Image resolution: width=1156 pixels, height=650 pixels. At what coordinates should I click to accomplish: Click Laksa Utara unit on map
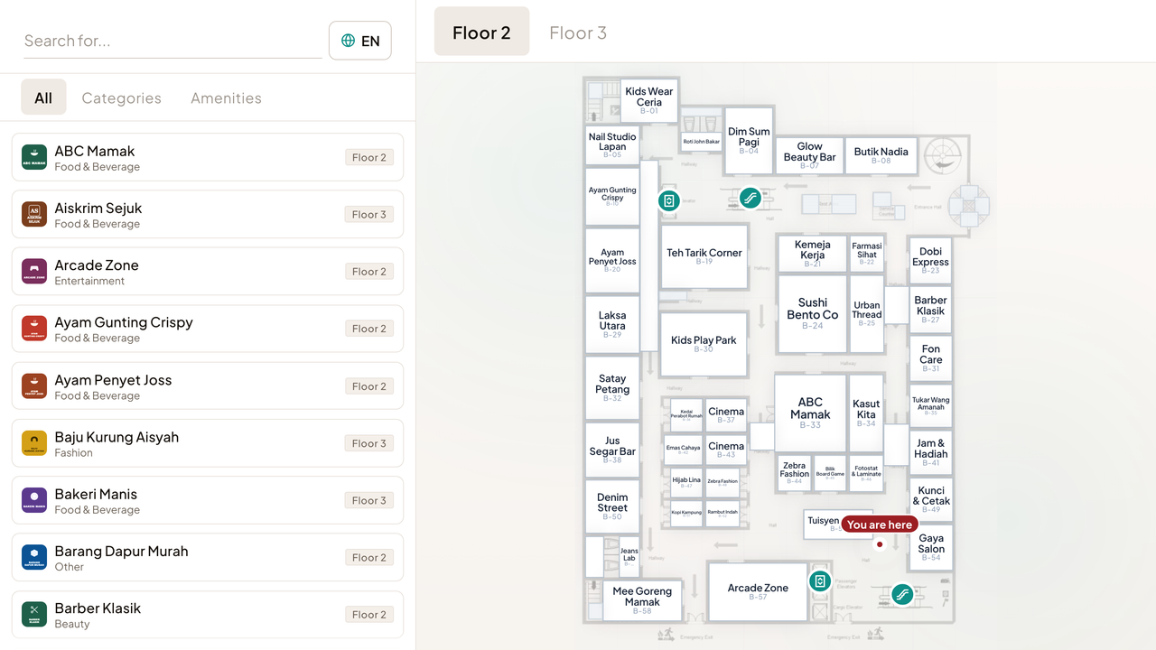(x=612, y=324)
